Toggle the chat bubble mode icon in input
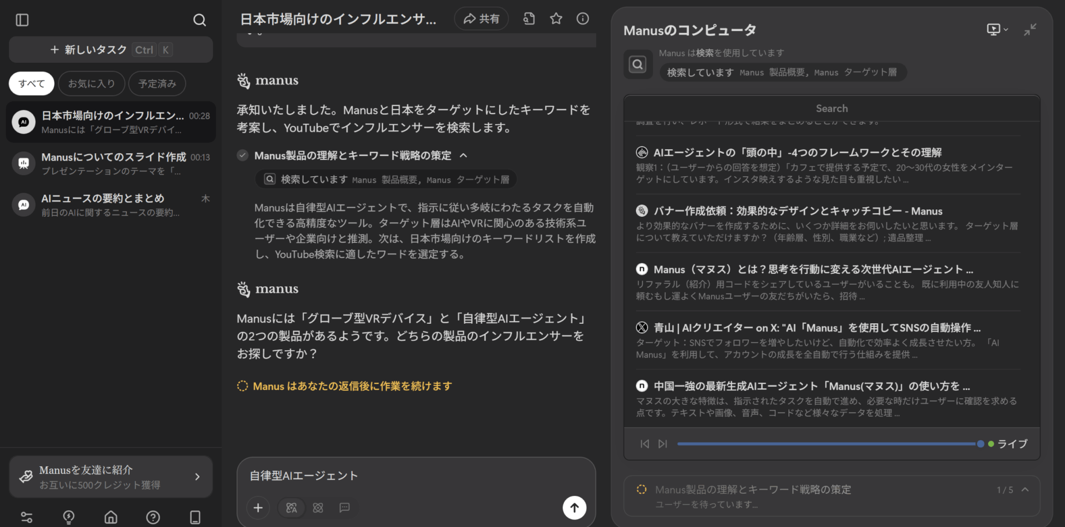 pyautogui.click(x=344, y=508)
